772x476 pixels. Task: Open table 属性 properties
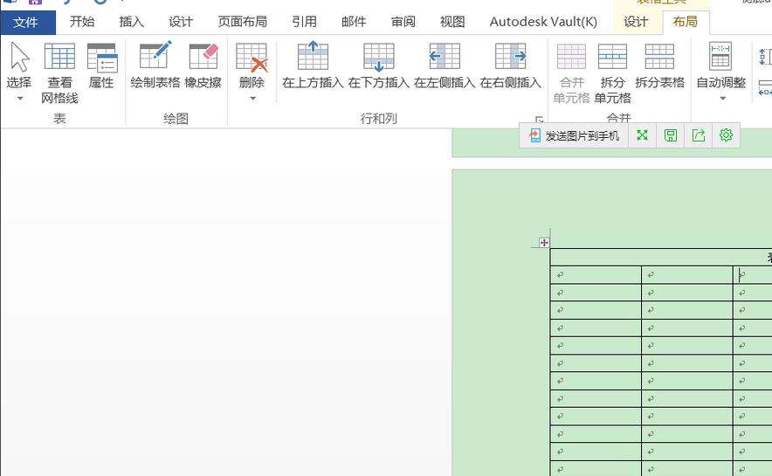(x=101, y=65)
